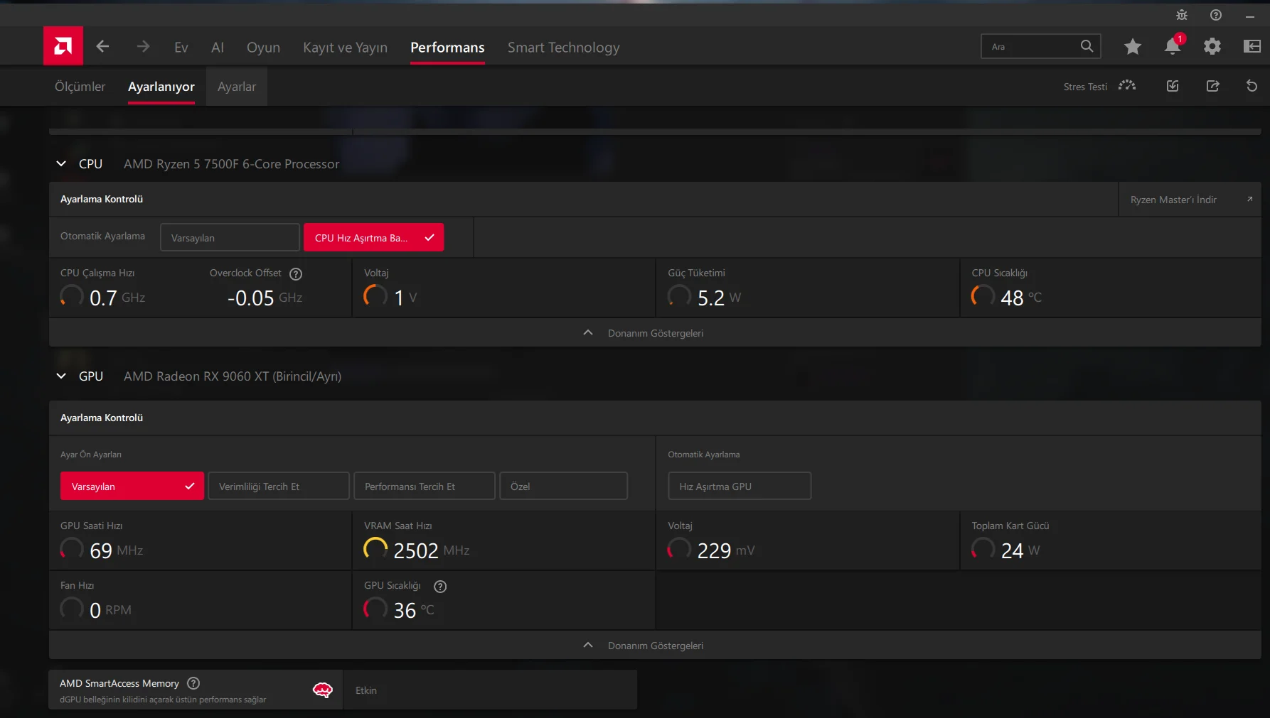The width and height of the screenshot is (1270, 718).
Task: Open the Smart Technology tab
Action: [x=563, y=48]
